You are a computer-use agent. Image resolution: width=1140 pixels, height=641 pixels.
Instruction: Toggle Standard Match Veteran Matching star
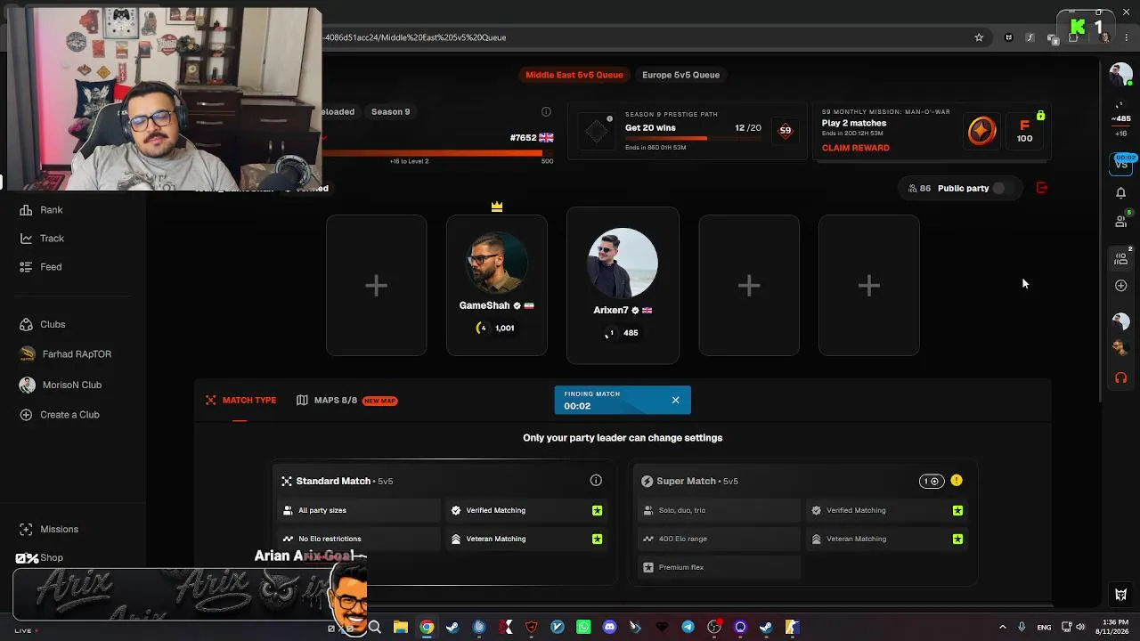tap(597, 540)
